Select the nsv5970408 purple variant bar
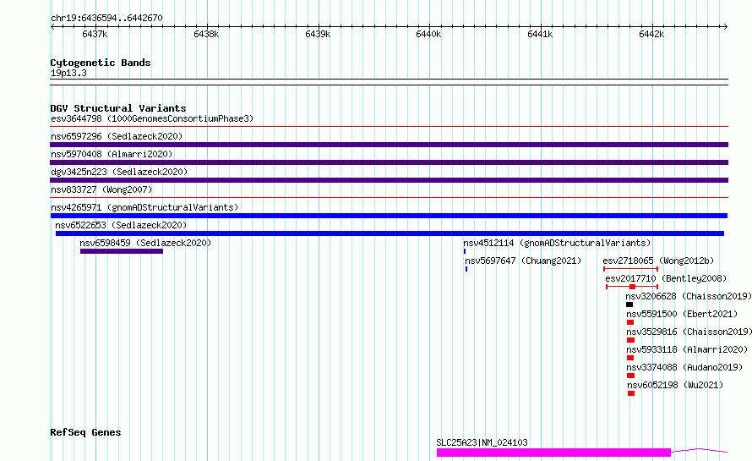Viewport: 752px width, 461px height. click(x=389, y=162)
